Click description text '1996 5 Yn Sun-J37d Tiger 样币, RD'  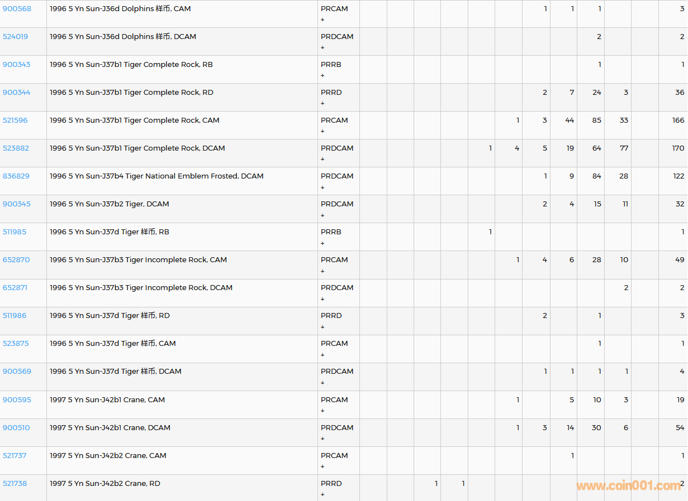[110, 316]
